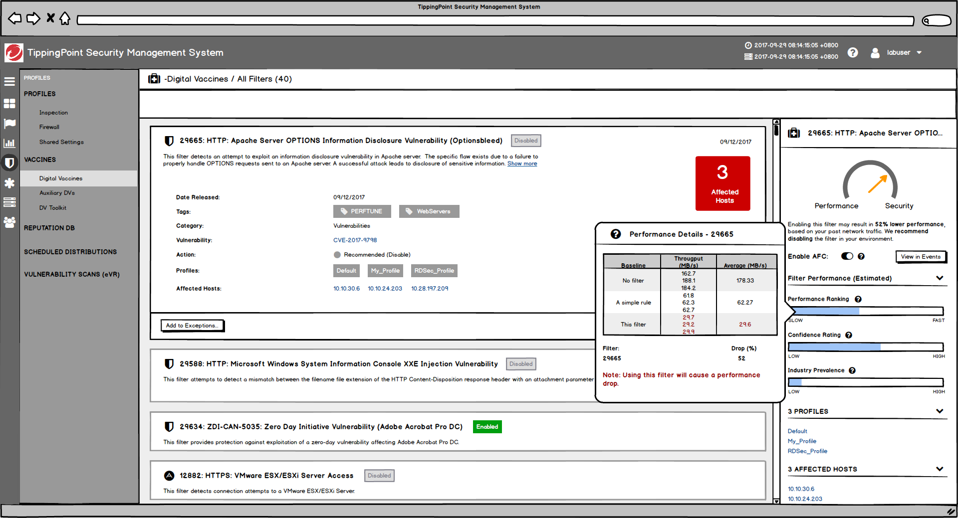Image resolution: width=958 pixels, height=518 pixels.
Task: Open the dashboard grid icon in sidebar
Action: point(9,103)
